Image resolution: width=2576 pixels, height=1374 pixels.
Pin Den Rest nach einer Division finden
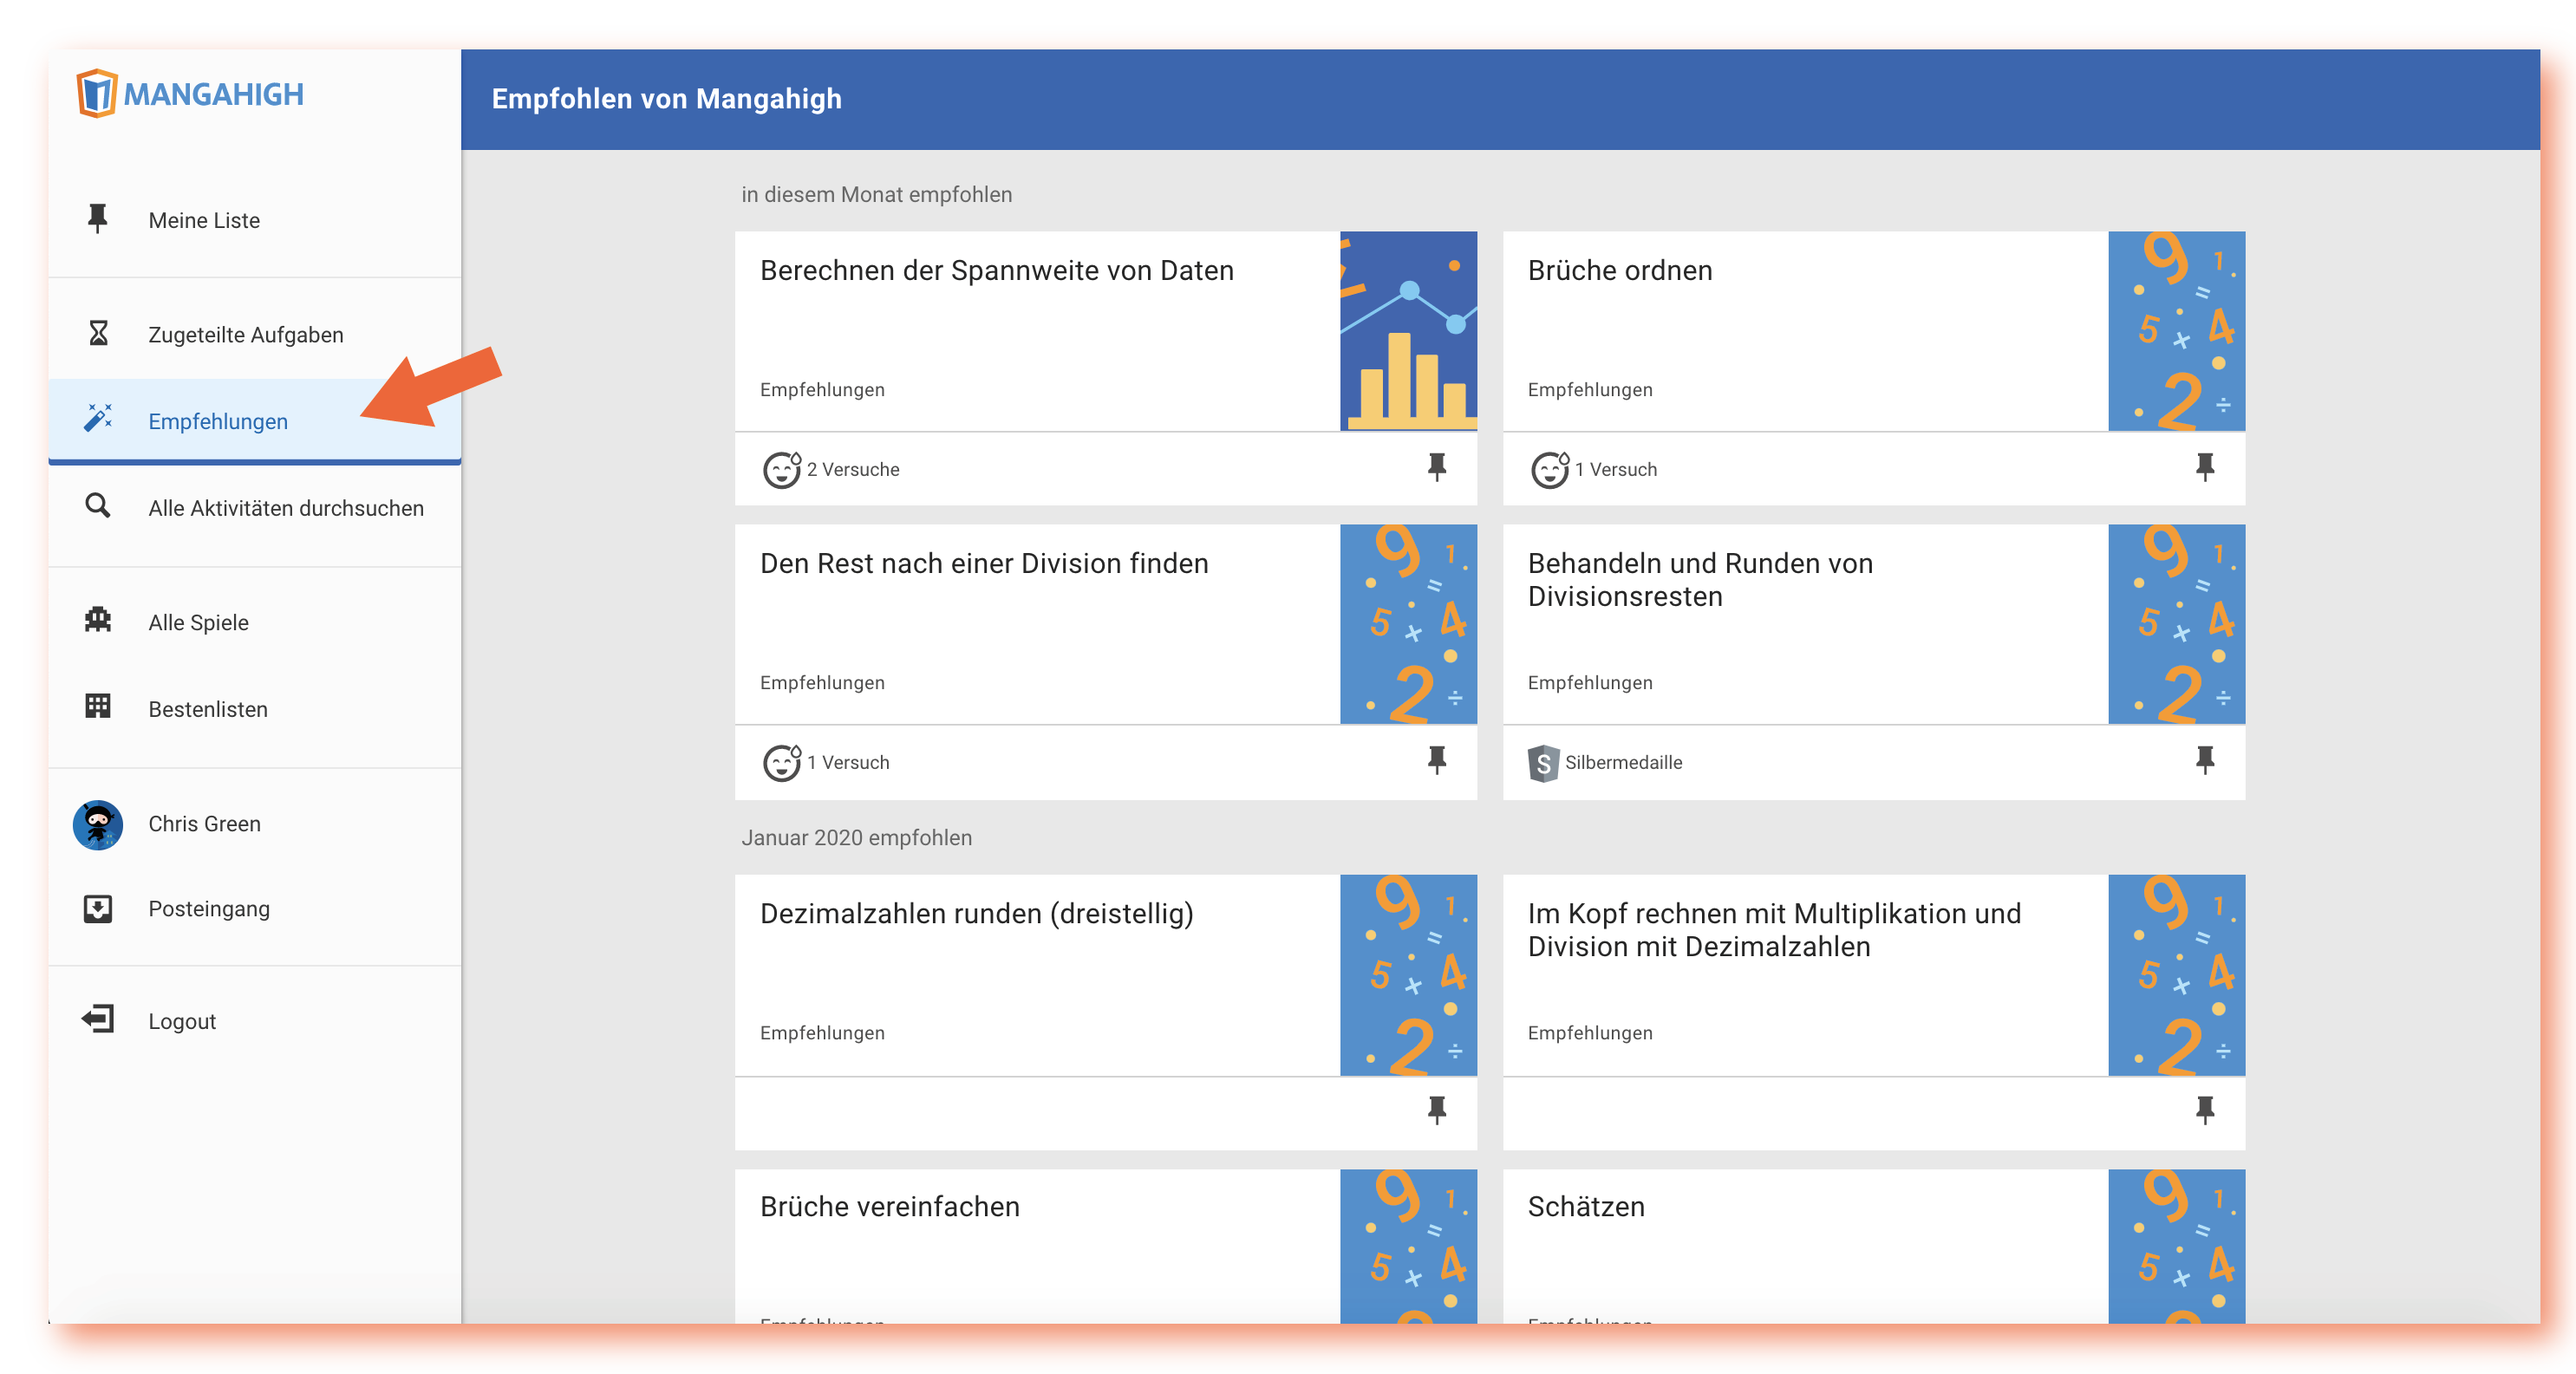(1436, 760)
